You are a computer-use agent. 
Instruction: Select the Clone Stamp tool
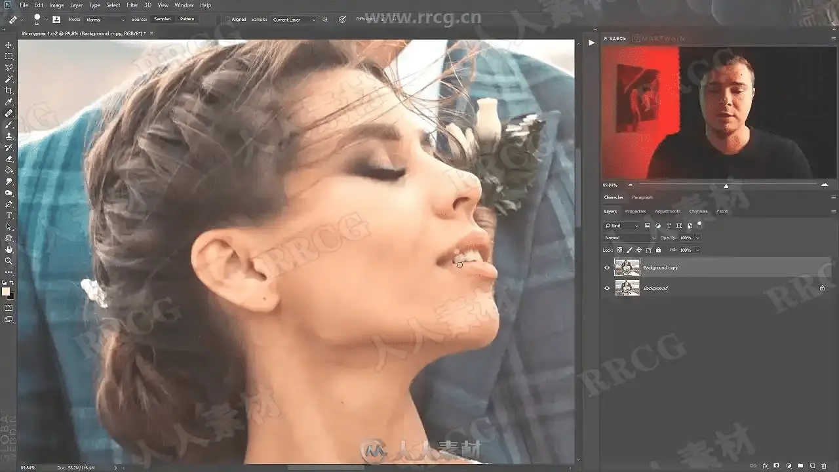pos(9,136)
